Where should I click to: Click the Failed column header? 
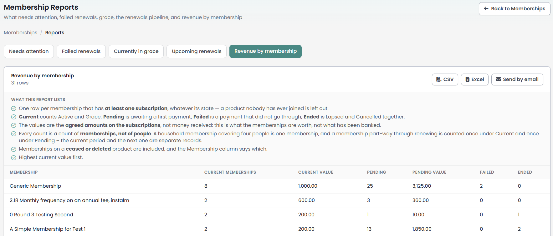tap(487, 172)
